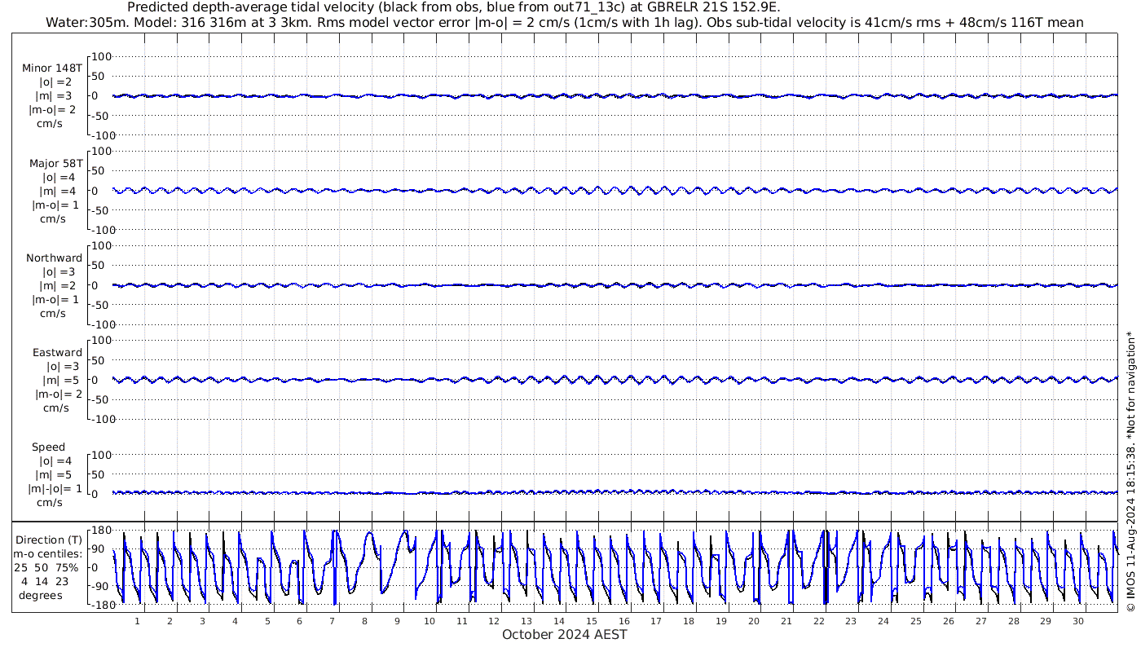Select the 'Northward' panel label
The height and width of the screenshot is (652, 1141).
(54, 258)
